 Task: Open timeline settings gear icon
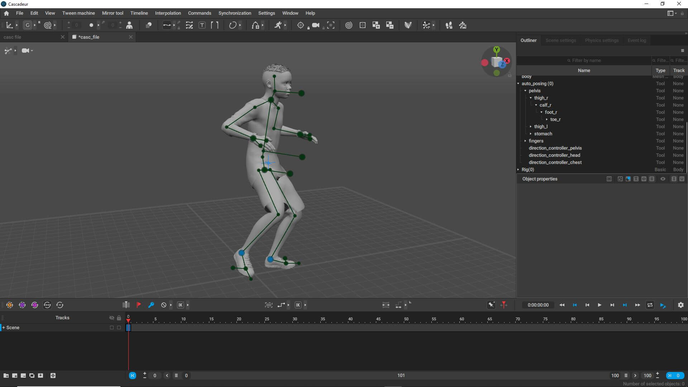(x=680, y=305)
